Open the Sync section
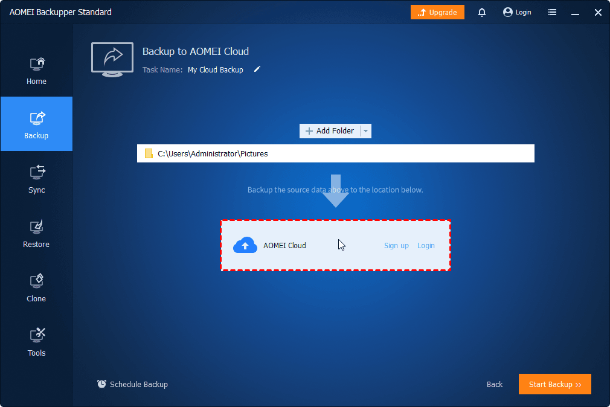 [x=37, y=179]
